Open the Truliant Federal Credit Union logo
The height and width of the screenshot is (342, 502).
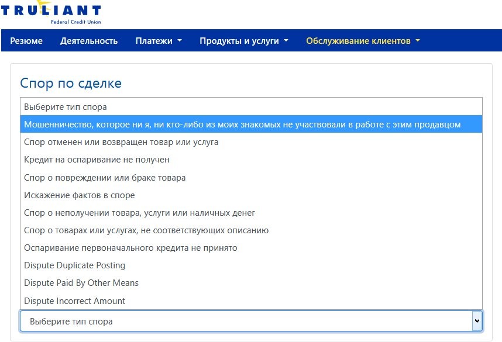click(51, 12)
